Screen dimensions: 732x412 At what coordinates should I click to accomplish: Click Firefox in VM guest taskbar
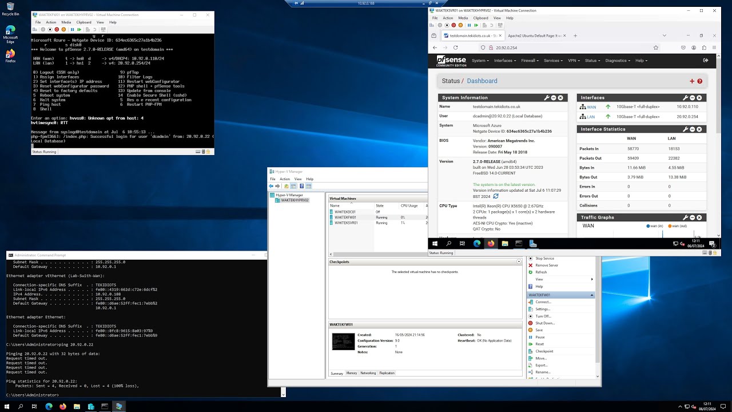pos(491,244)
